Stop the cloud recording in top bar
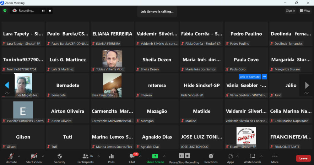 (50, 11)
